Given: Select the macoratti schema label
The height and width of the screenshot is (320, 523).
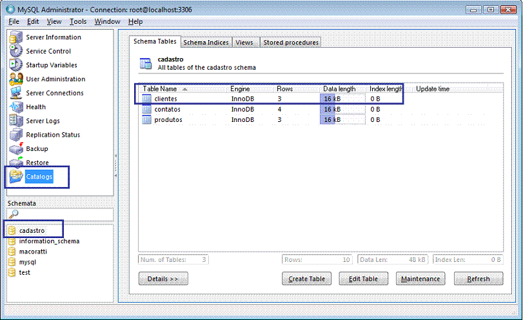Looking at the screenshot, I should coord(33,252).
